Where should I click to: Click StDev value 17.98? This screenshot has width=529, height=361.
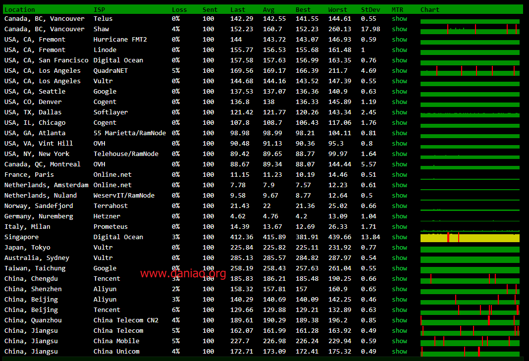click(370, 29)
